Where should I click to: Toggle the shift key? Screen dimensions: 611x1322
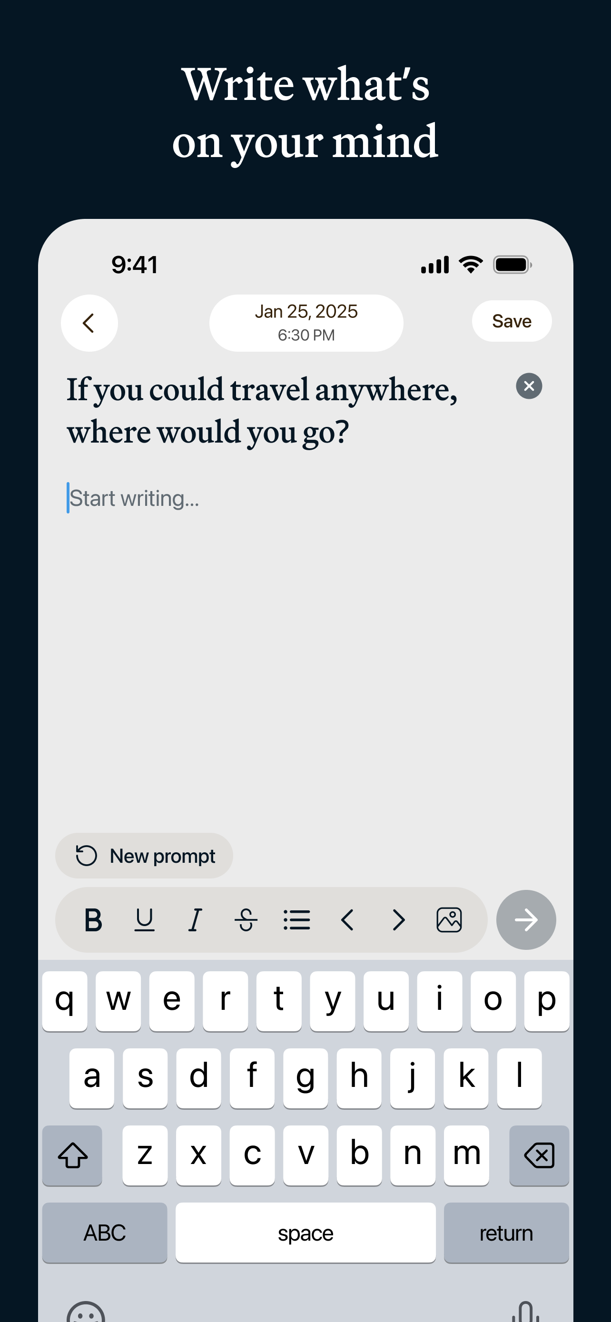(x=72, y=1155)
